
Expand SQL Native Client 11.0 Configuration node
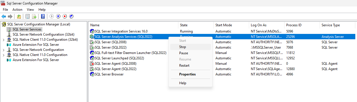point(3,55)
